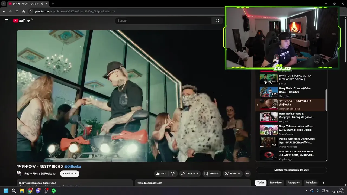Viewport: 347px width, 195px height.
Task: Click Mostrar reproducción del chat button
Action: [x=291, y=170]
